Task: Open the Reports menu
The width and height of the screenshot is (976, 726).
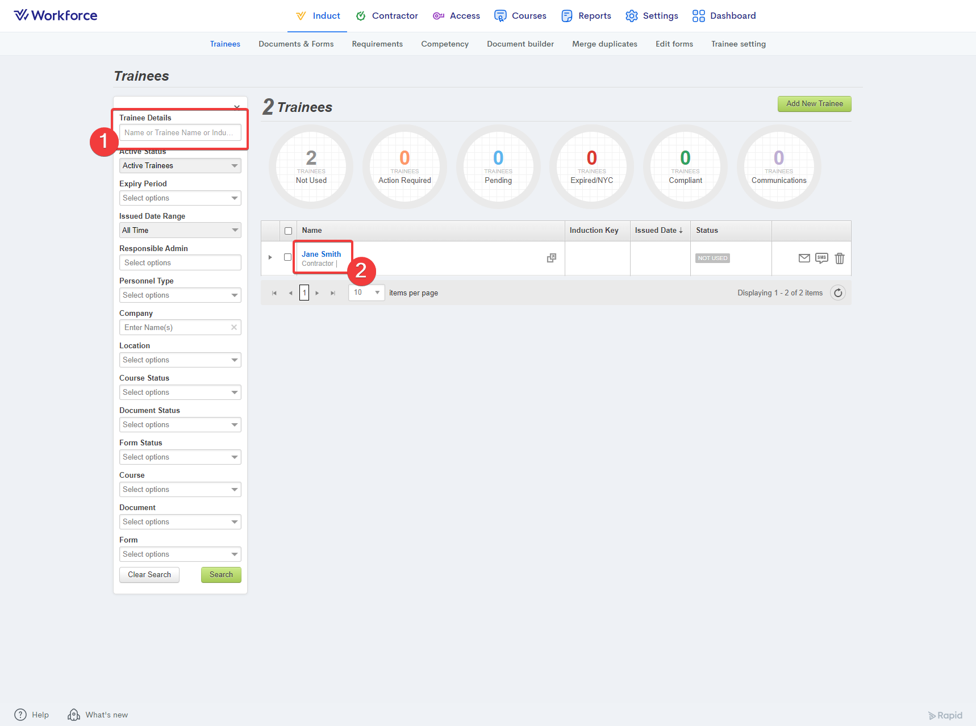Action: pos(586,16)
